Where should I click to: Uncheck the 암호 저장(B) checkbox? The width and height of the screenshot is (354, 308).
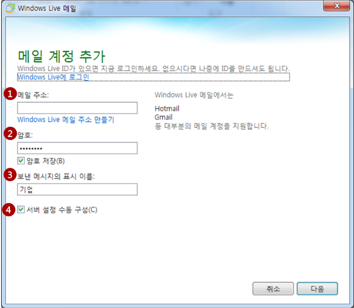pyautogui.click(x=21, y=161)
